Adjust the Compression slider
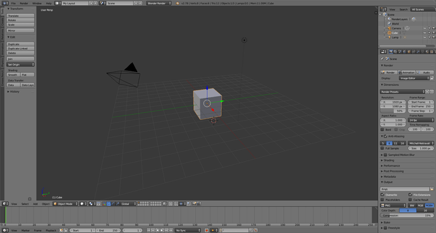The width and height of the screenshot is (436, 233). tap(406, 215)
